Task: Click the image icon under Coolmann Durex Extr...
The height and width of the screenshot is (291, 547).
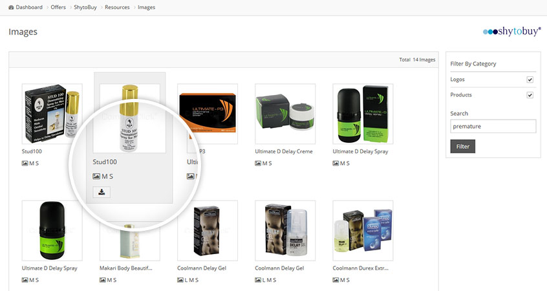Action: pos(336,280)
